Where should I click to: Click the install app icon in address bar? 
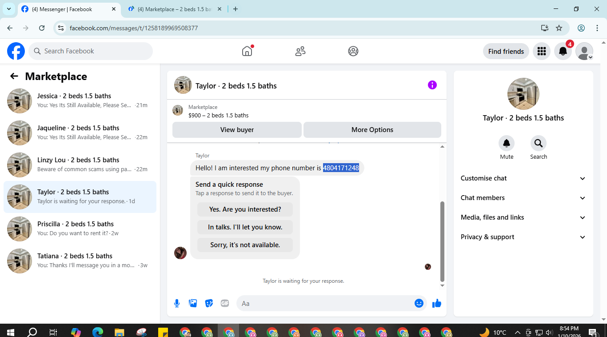click(545, 28)
